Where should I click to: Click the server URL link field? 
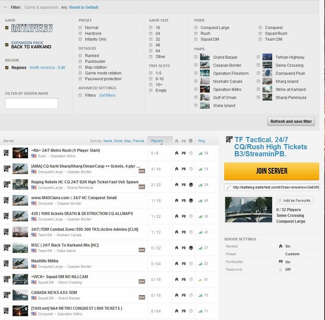272,187
